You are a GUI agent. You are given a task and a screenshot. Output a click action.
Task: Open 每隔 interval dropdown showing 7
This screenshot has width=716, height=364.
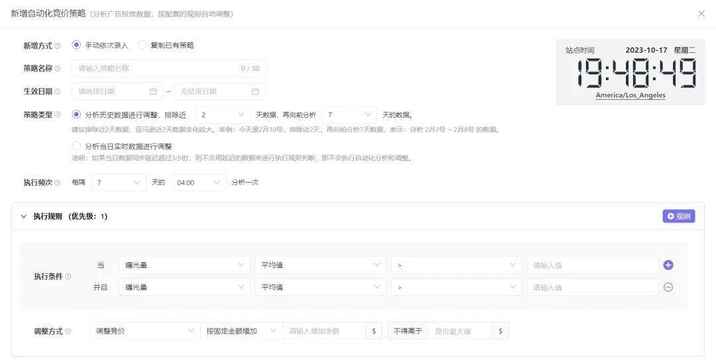pyautogui.click(x=119, y=182)
